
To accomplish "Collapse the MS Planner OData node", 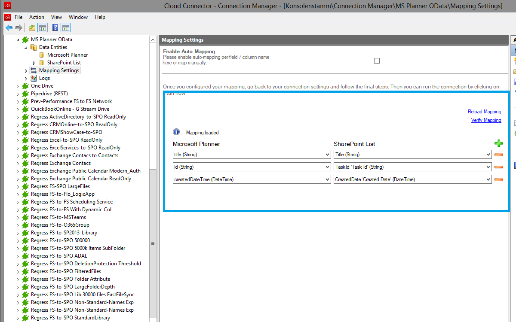I will pyautogui.click(x=18, y=39).
